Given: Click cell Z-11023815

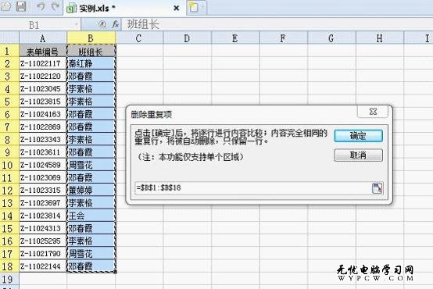Looking at the screenshot, I should [43, 102].
